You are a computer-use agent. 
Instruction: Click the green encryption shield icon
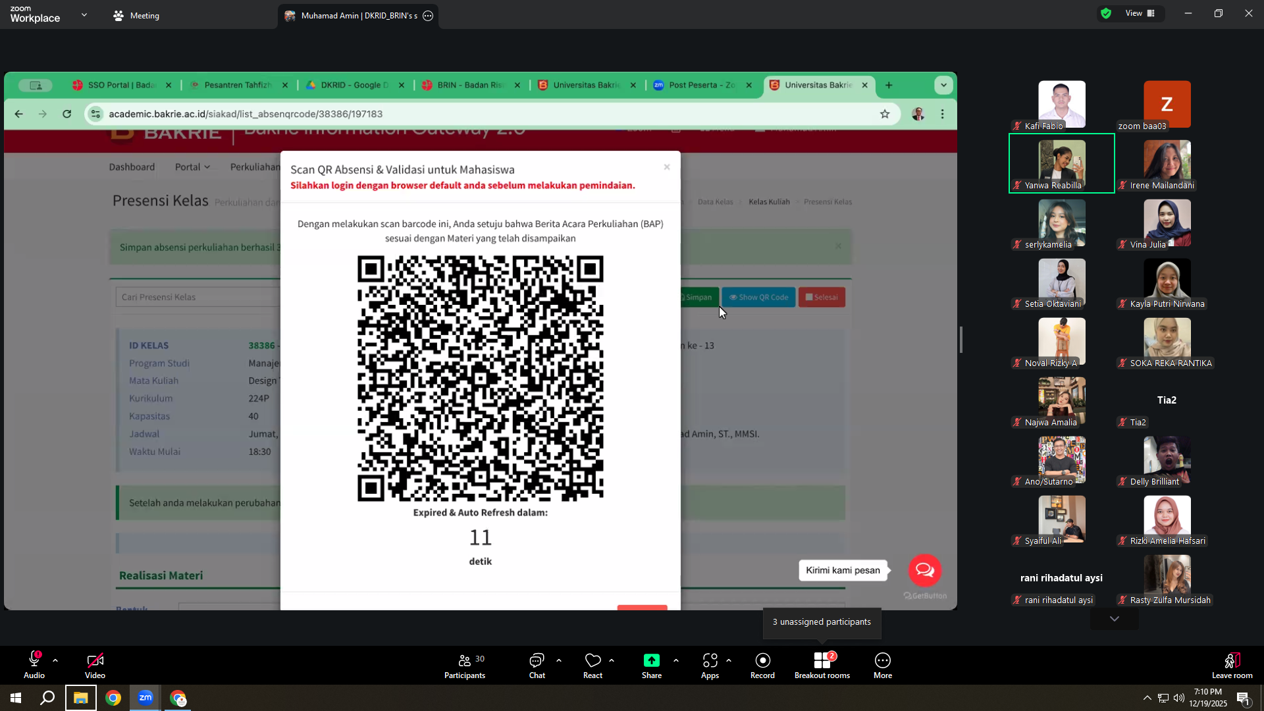click(x=1106, y=13)
